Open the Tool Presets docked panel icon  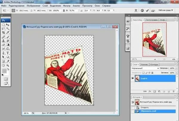click(x=128, y=29)
